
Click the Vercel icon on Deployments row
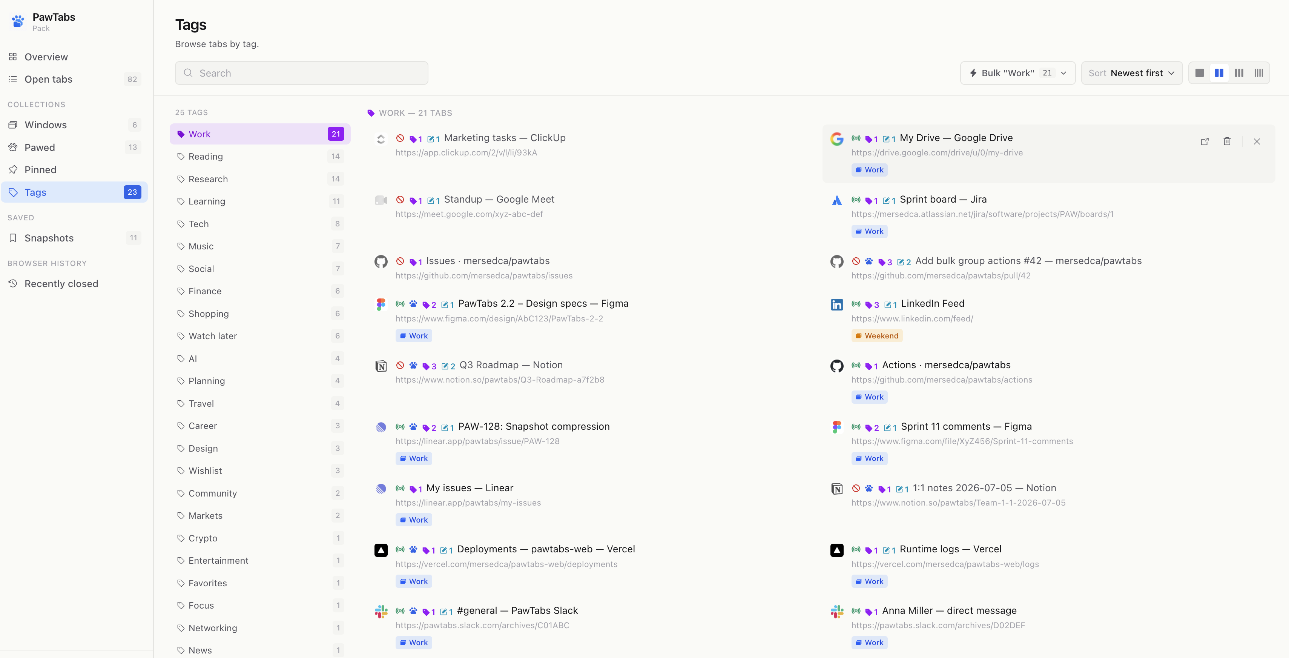click(x=381, y=550)
